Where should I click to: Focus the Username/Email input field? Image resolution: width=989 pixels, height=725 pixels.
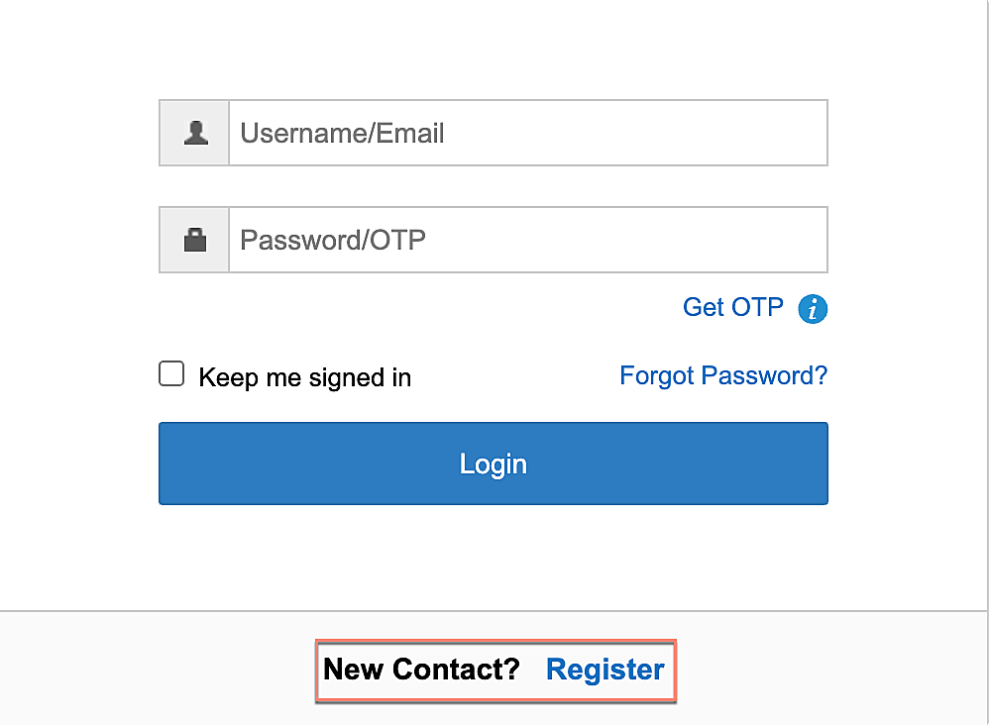[x=527, y=133]
